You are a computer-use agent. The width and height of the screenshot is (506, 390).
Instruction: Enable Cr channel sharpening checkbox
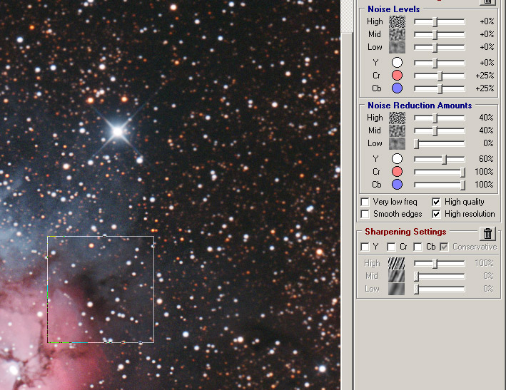[x=391, y=247]
